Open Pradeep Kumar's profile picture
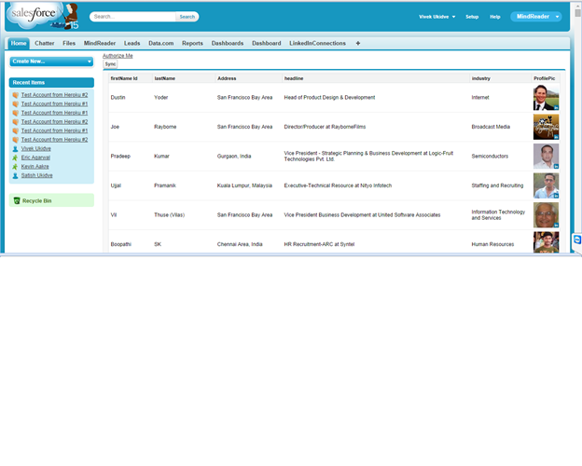 [546, 157]
